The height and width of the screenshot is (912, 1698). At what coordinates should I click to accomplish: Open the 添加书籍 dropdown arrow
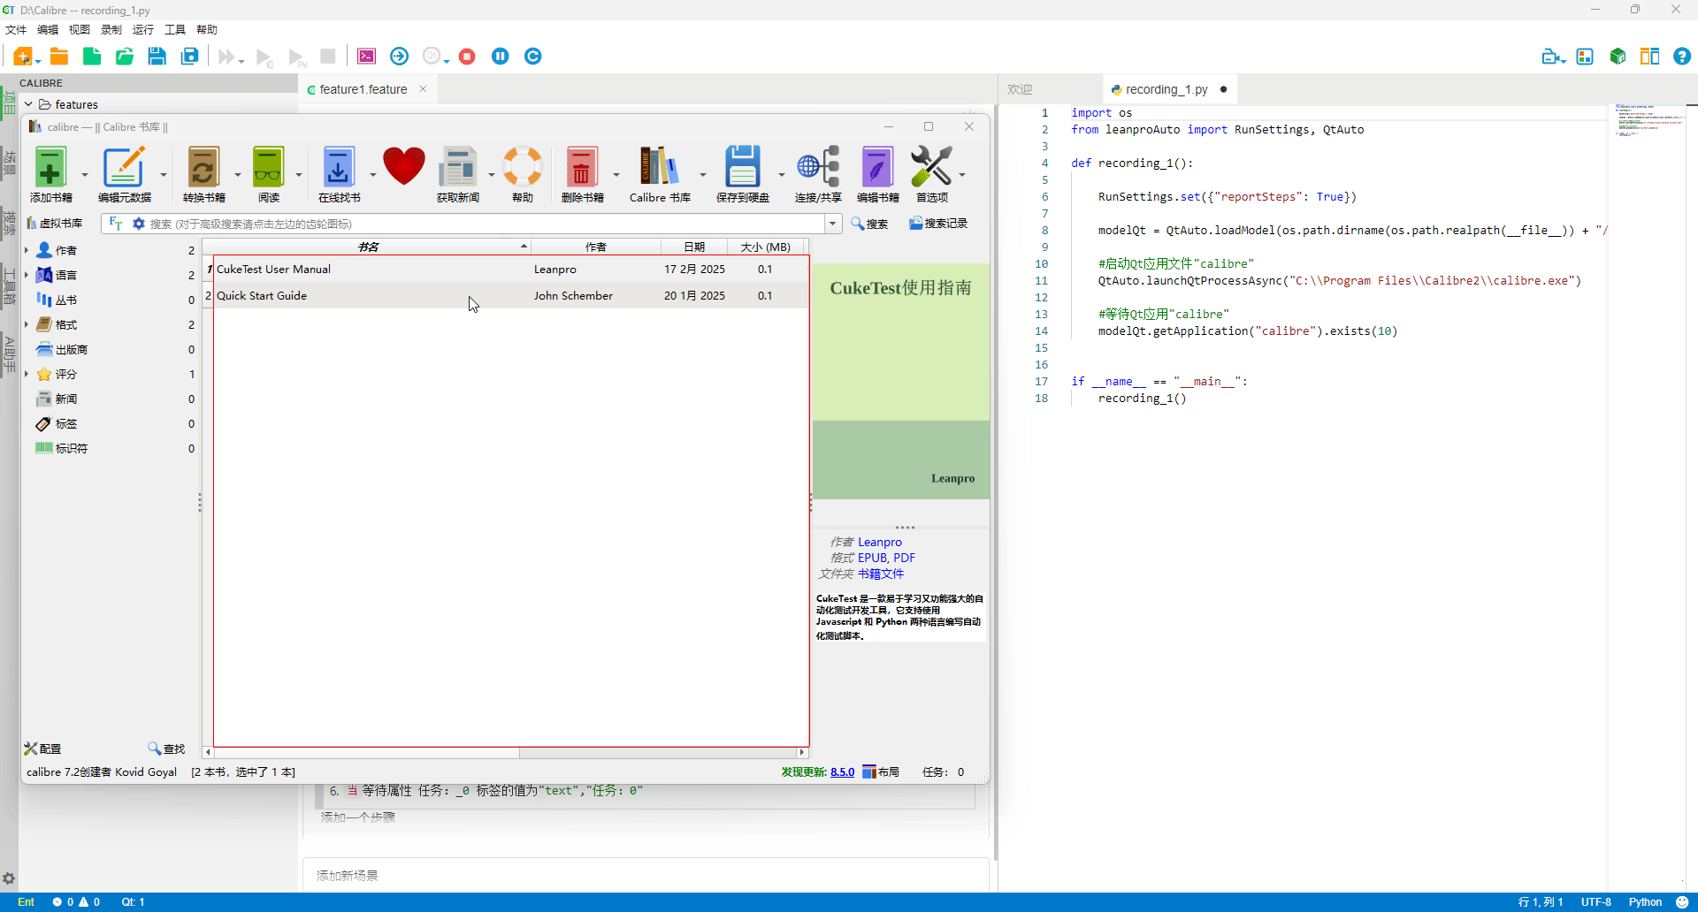[x=85, y=175]
